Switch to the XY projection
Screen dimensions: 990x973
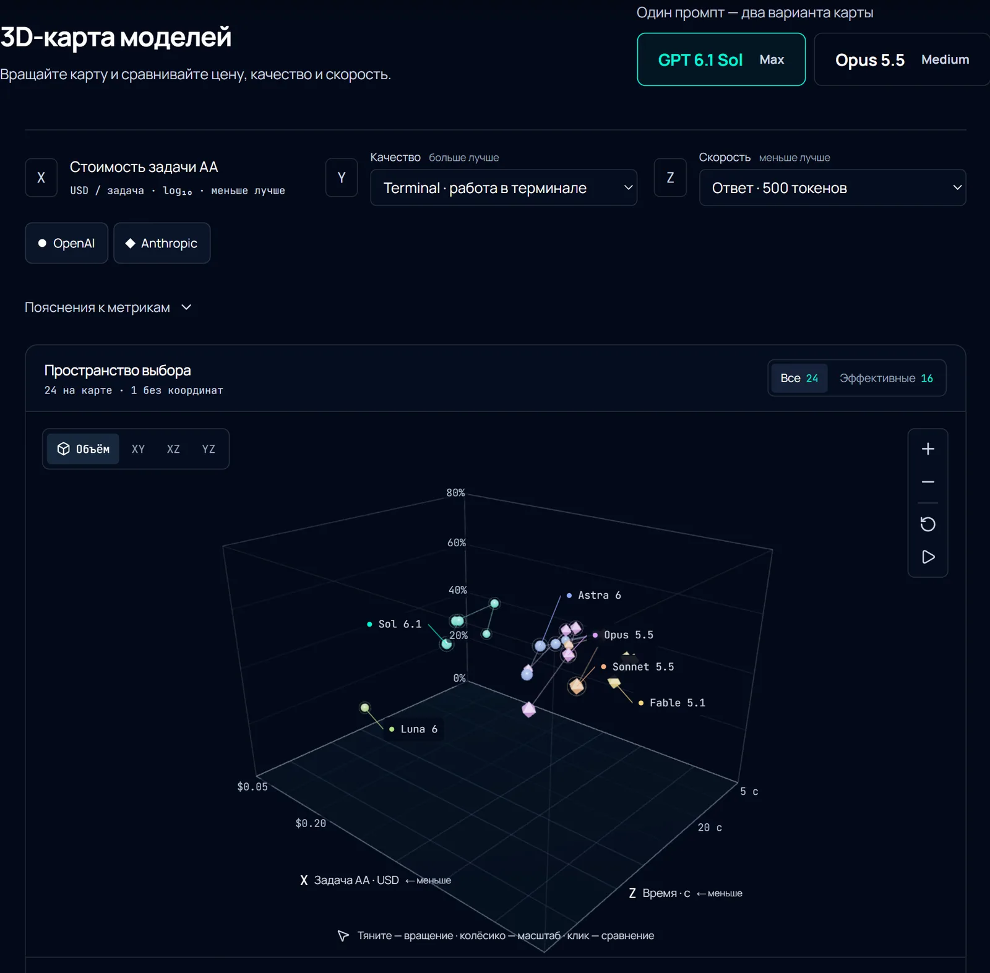[x=138, y=449]
